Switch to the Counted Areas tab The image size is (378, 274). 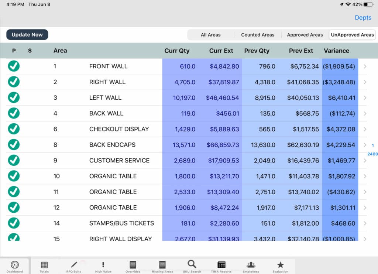258,35
